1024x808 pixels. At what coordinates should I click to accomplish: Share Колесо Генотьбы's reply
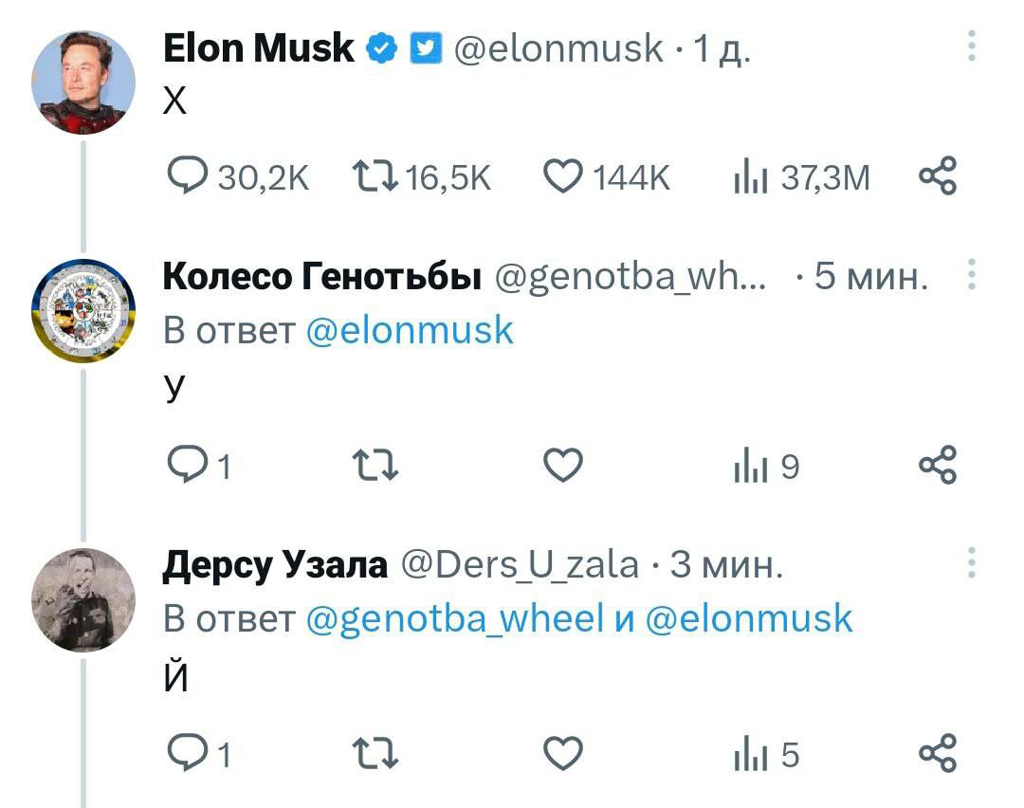coord(939,466)
